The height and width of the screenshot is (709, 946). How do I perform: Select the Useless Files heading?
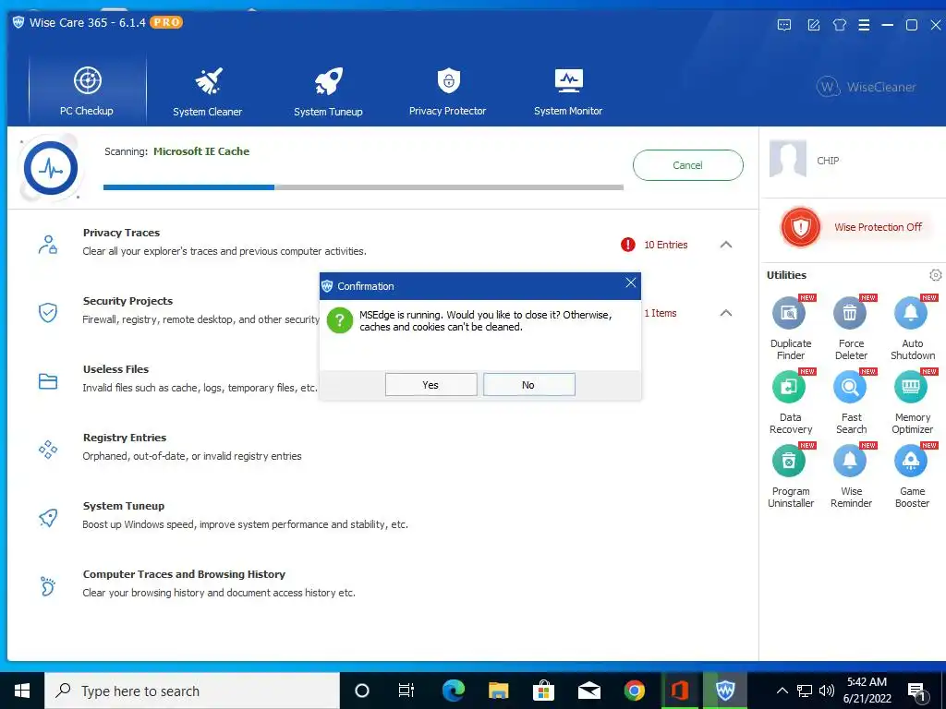click(x=115, y=369)
